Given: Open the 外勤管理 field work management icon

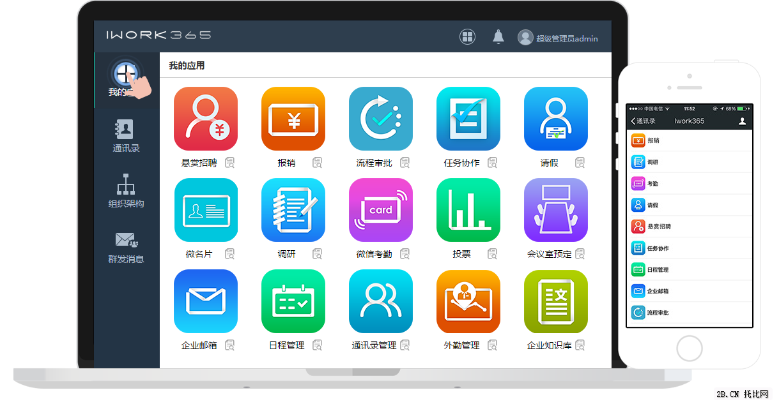Looking at the screenshot, I should point(468,301).
